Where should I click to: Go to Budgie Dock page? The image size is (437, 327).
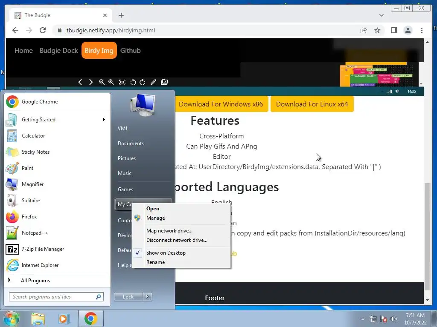click(x=59, y=51)
